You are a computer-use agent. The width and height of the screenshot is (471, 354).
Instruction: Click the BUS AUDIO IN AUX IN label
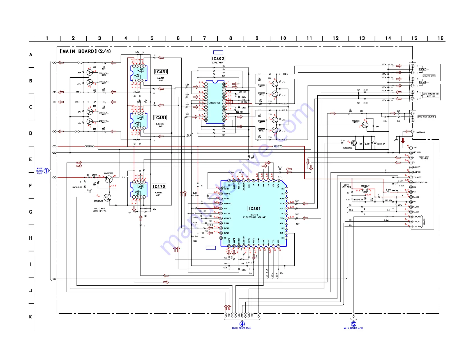(x=431, y=95)
